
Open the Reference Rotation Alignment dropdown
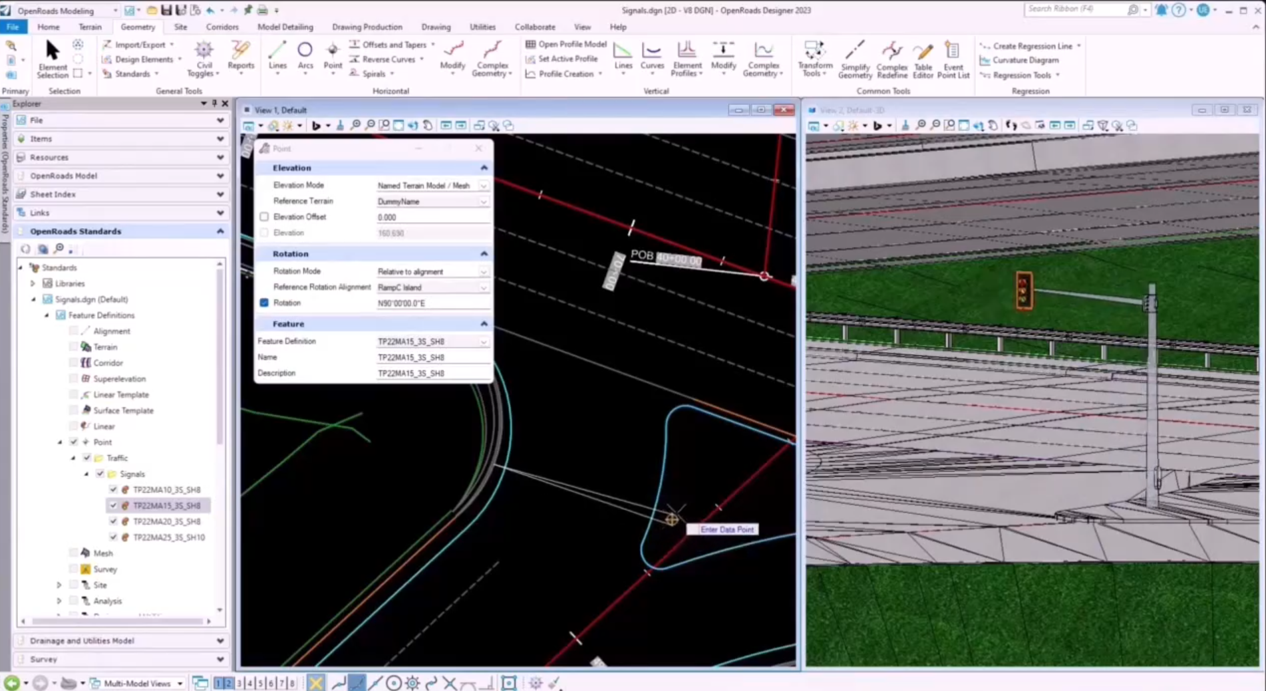[x=484, y=287]
